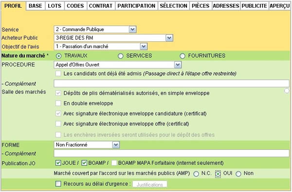Click the PROCEDURE Complément text field
The height and width of the screenshot is (192, 292).
point(171,83)
